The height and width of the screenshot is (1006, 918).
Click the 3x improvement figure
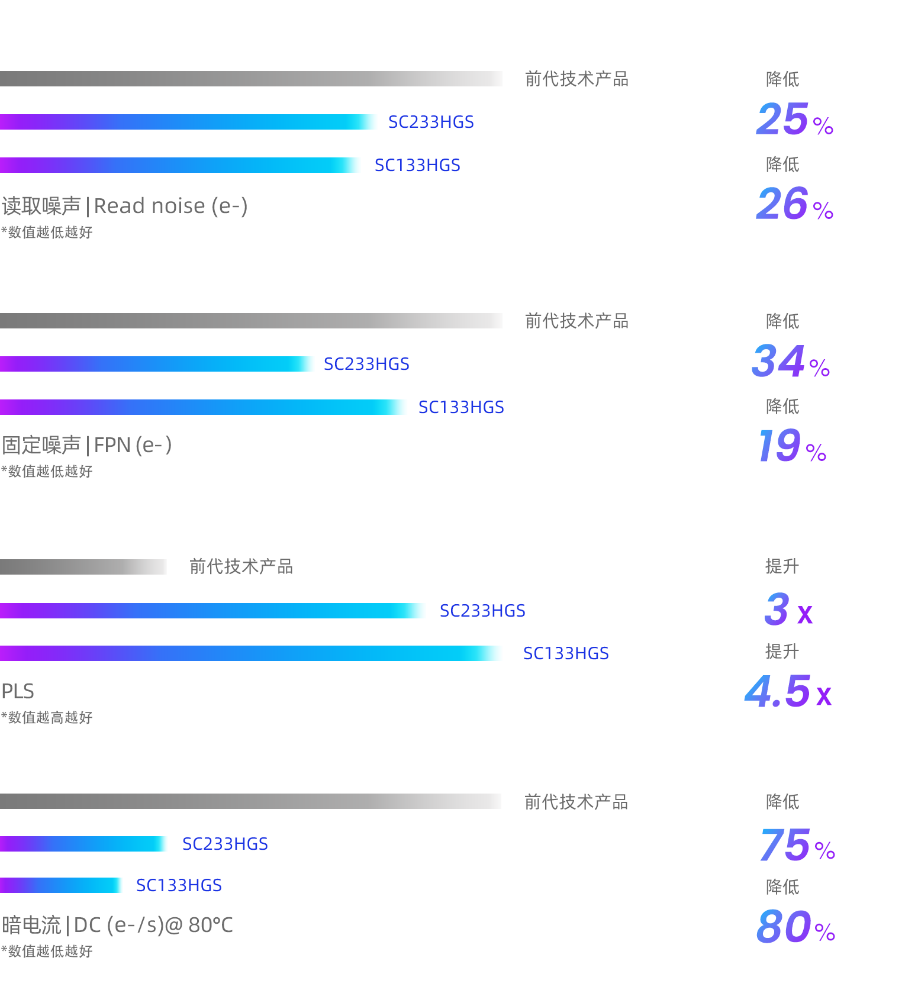pos(788,609)
